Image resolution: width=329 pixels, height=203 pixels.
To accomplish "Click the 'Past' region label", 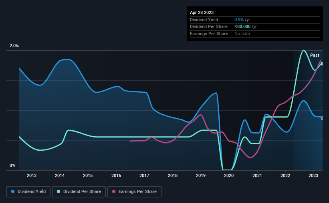I will point(315,55).
